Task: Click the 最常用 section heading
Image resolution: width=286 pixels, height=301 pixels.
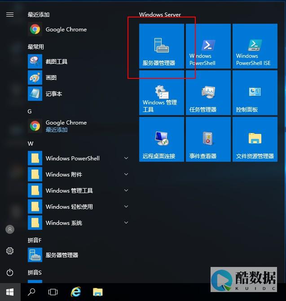Action: coord(36,47)
